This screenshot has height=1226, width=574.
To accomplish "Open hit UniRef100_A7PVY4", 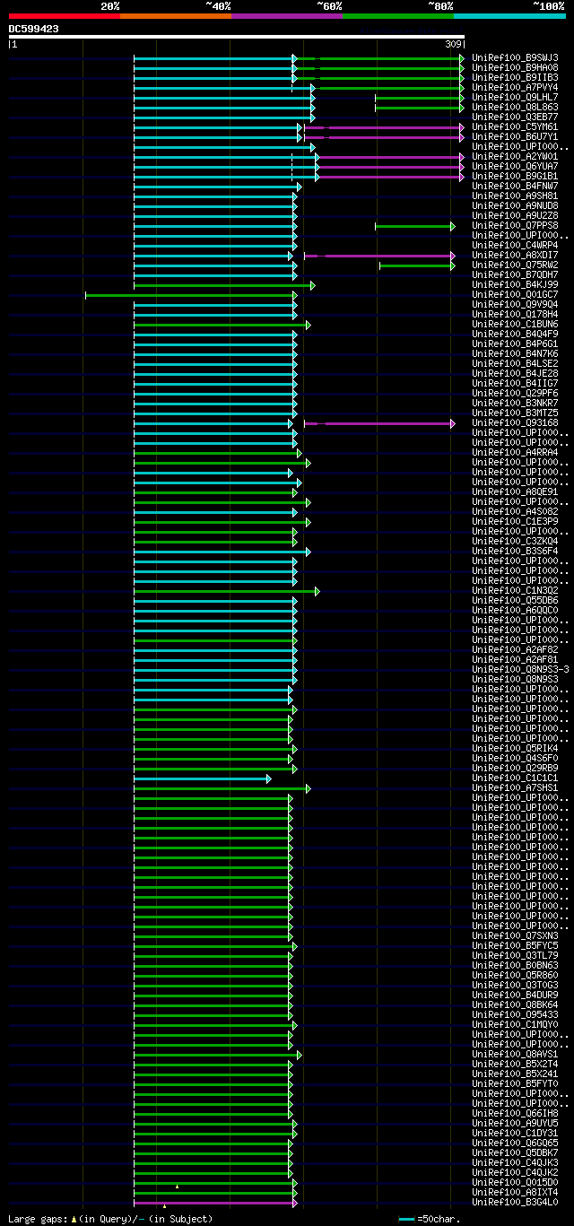I will [x=515, y=87].
